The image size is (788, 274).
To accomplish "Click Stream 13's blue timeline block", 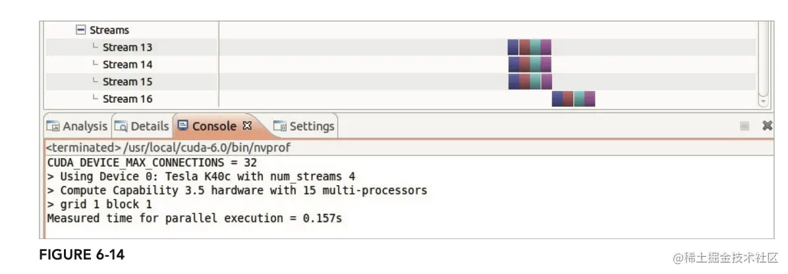I will click(x=513, y=47).
